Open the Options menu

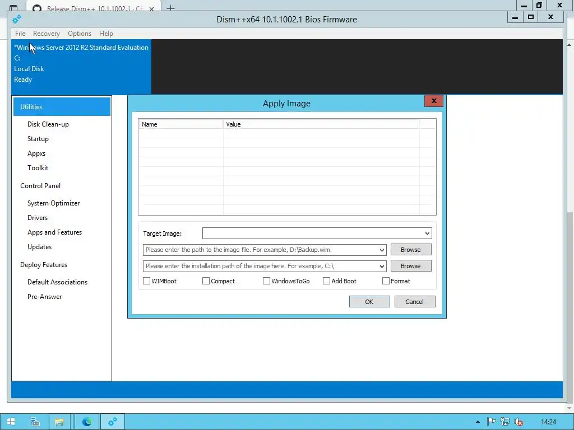pyautogui.click(x=80, y=33)
